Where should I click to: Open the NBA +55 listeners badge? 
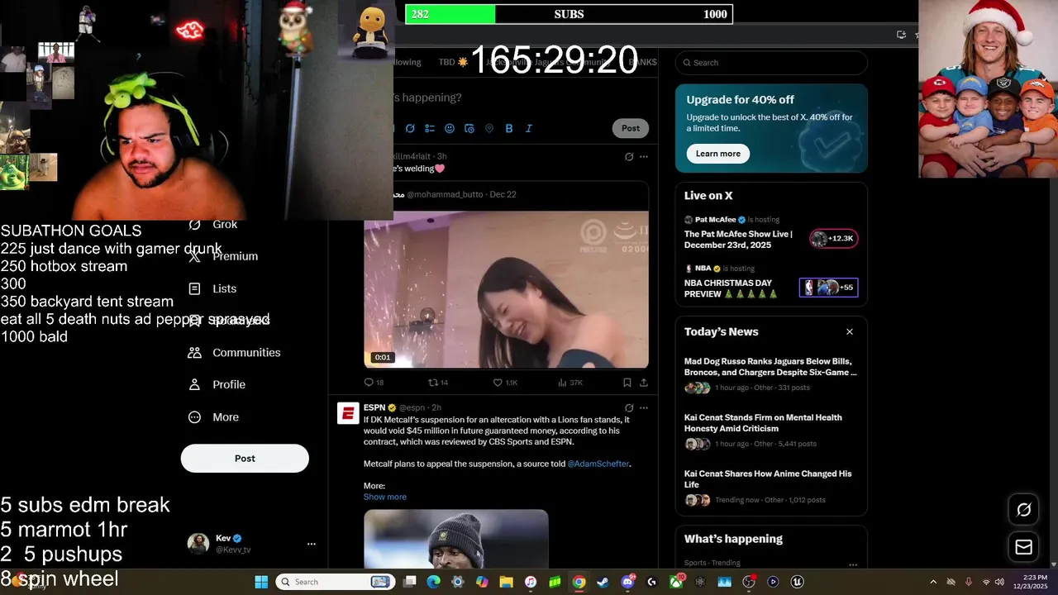[x=828, y=288]
